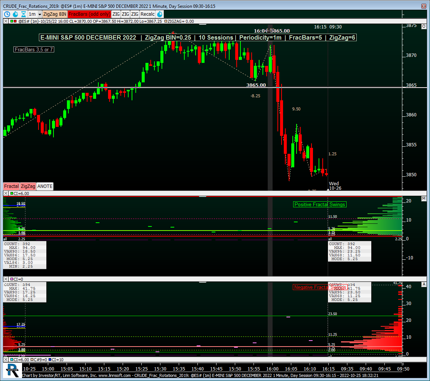Click the third ZIG button

point(135,14)
